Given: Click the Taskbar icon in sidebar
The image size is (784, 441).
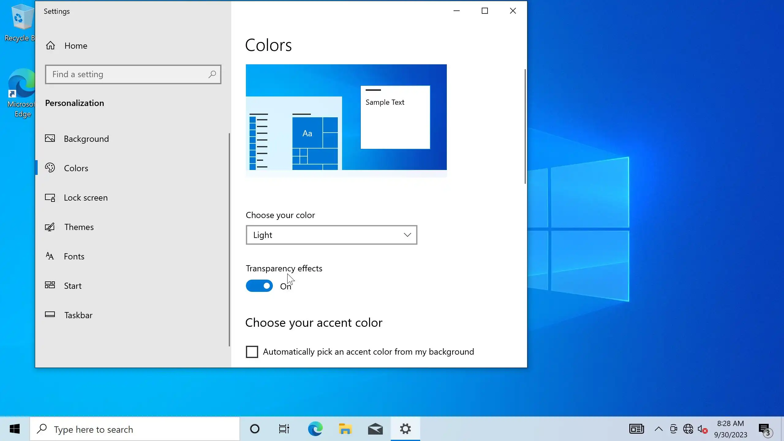Looking at the screenshot, I should point(50,315).
